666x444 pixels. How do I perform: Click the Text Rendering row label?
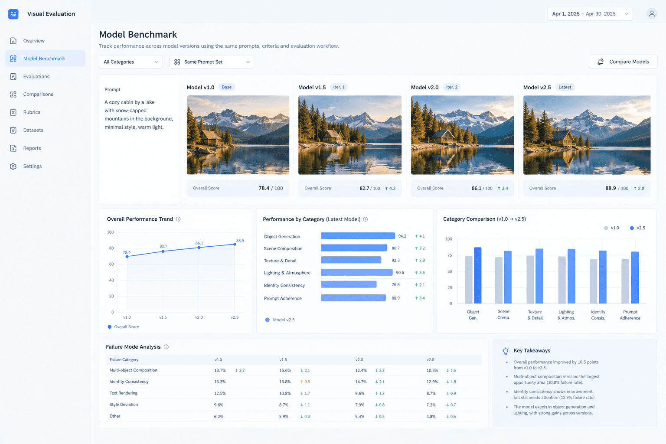point(124,393)
